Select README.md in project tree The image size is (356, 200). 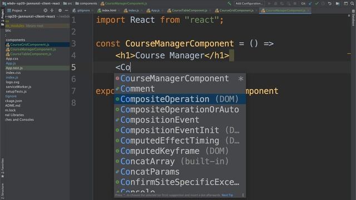[x=13, y=106]
